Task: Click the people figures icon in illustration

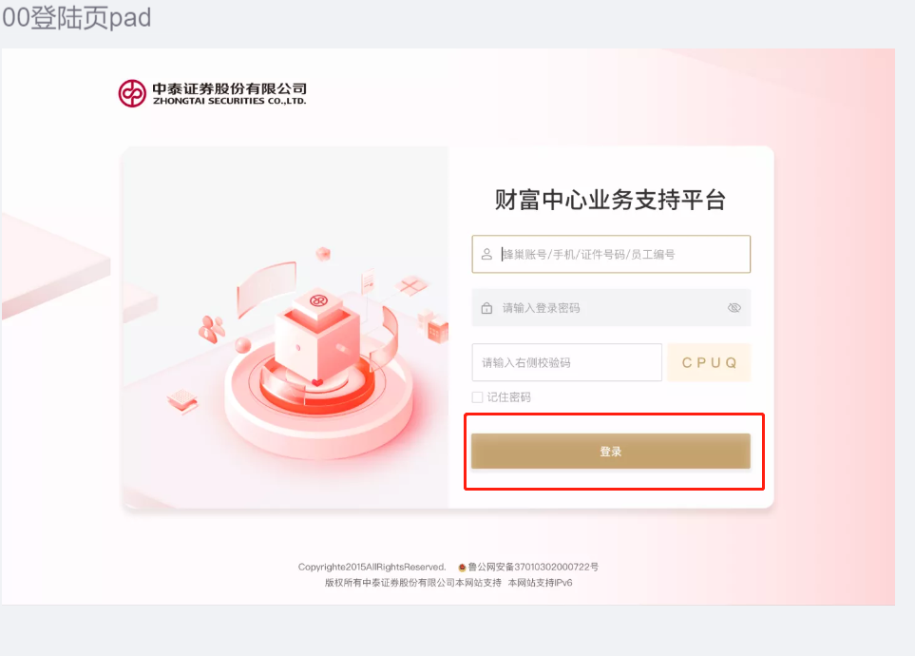Action: [212, 328]
